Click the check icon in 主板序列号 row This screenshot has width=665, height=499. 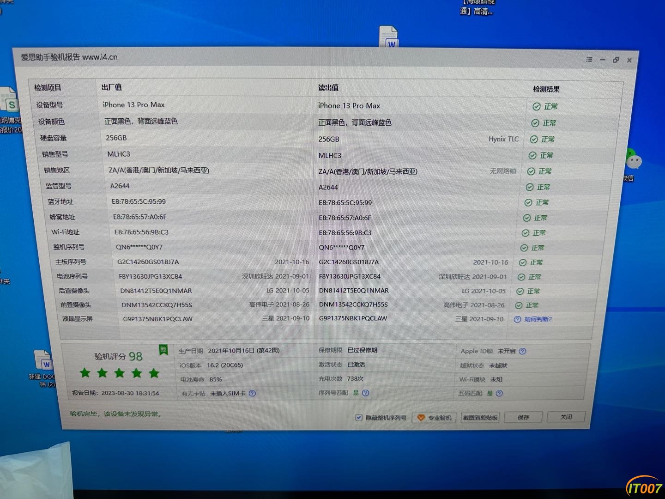tap(522, 262)
